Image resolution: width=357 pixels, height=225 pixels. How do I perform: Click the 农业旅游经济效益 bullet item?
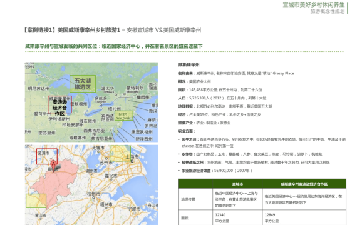click(x=217, y=171)
